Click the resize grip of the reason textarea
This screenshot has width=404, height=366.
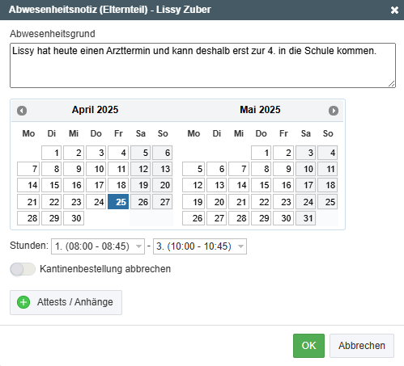[x=392, y=84]
